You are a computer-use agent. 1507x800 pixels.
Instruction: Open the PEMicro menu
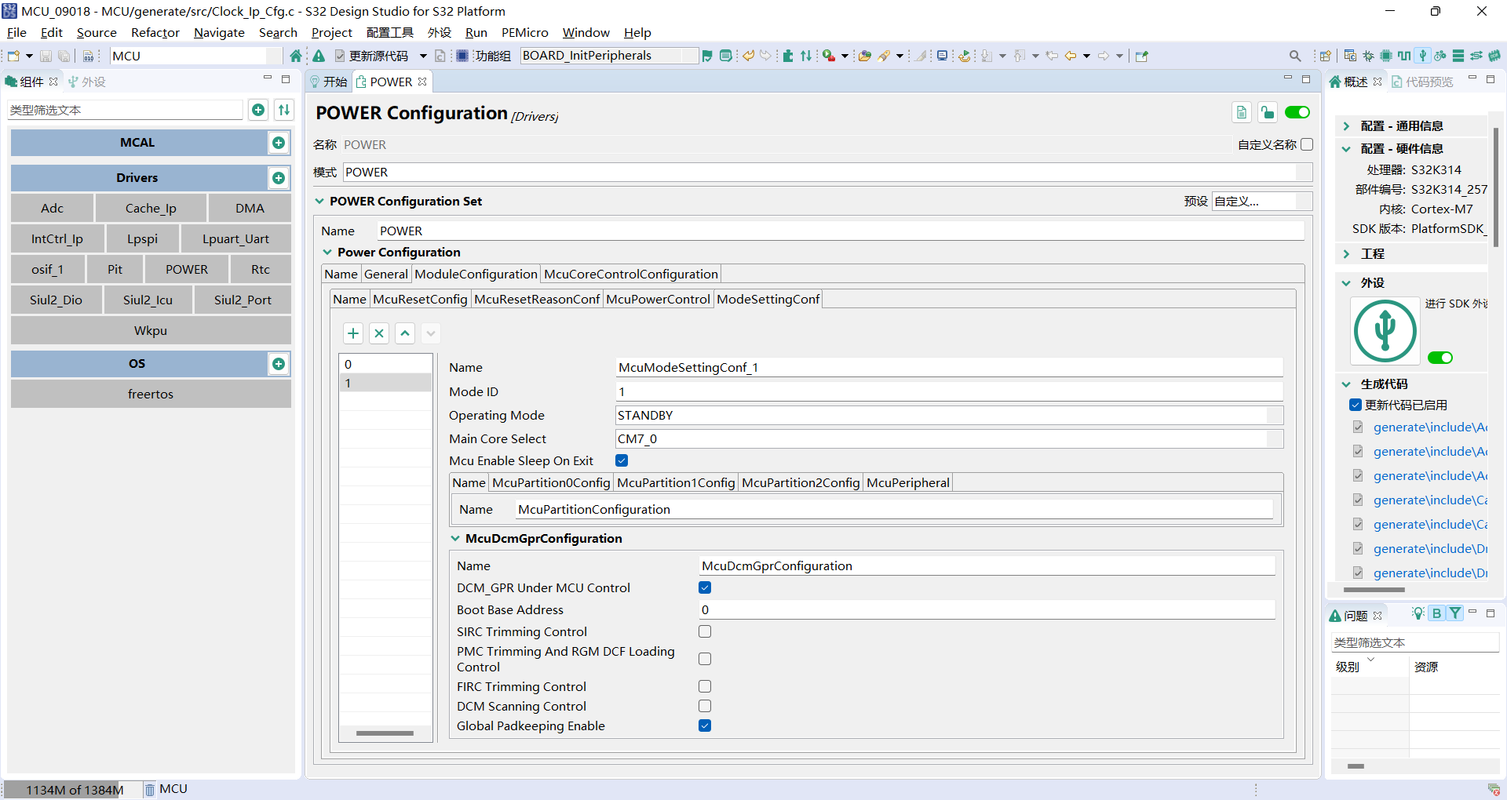click(x=524, y=32)
